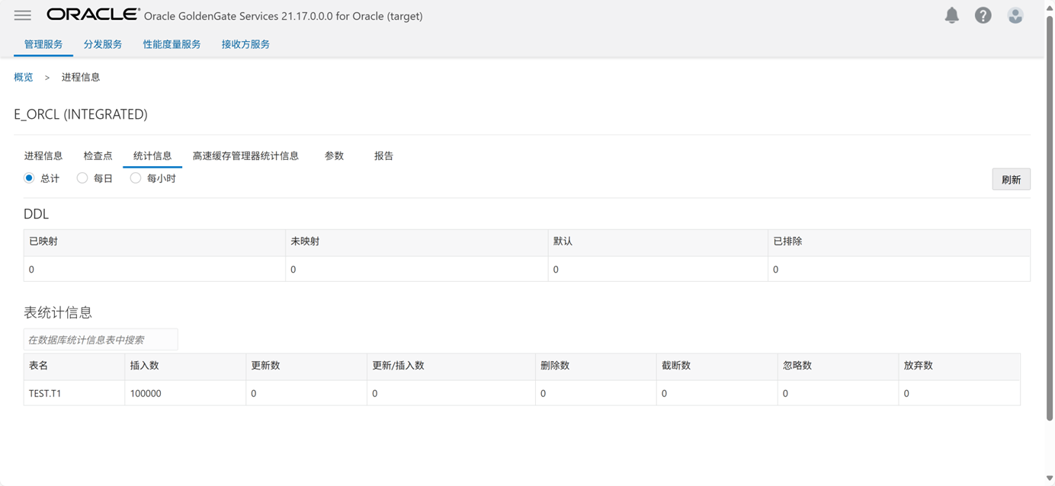
Task: Switch to the 参数 tab
Action: point(334,156)
